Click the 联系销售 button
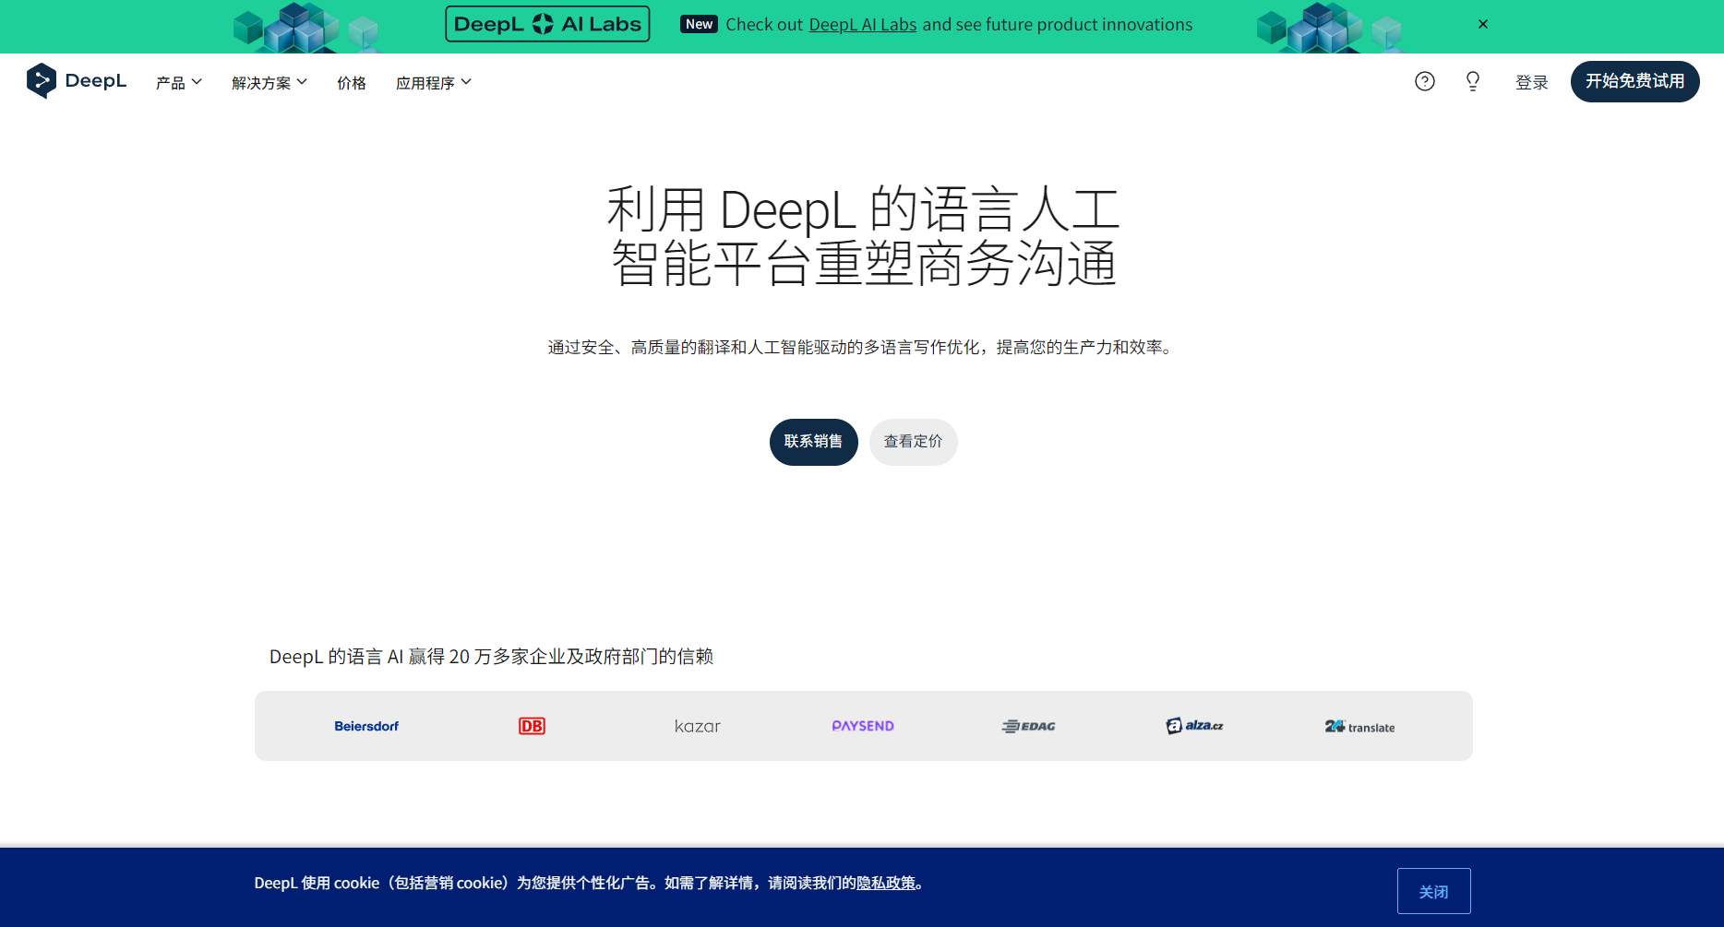This screenshot has width=1724, height=927. pyautogui.click(x=814, y=442)
